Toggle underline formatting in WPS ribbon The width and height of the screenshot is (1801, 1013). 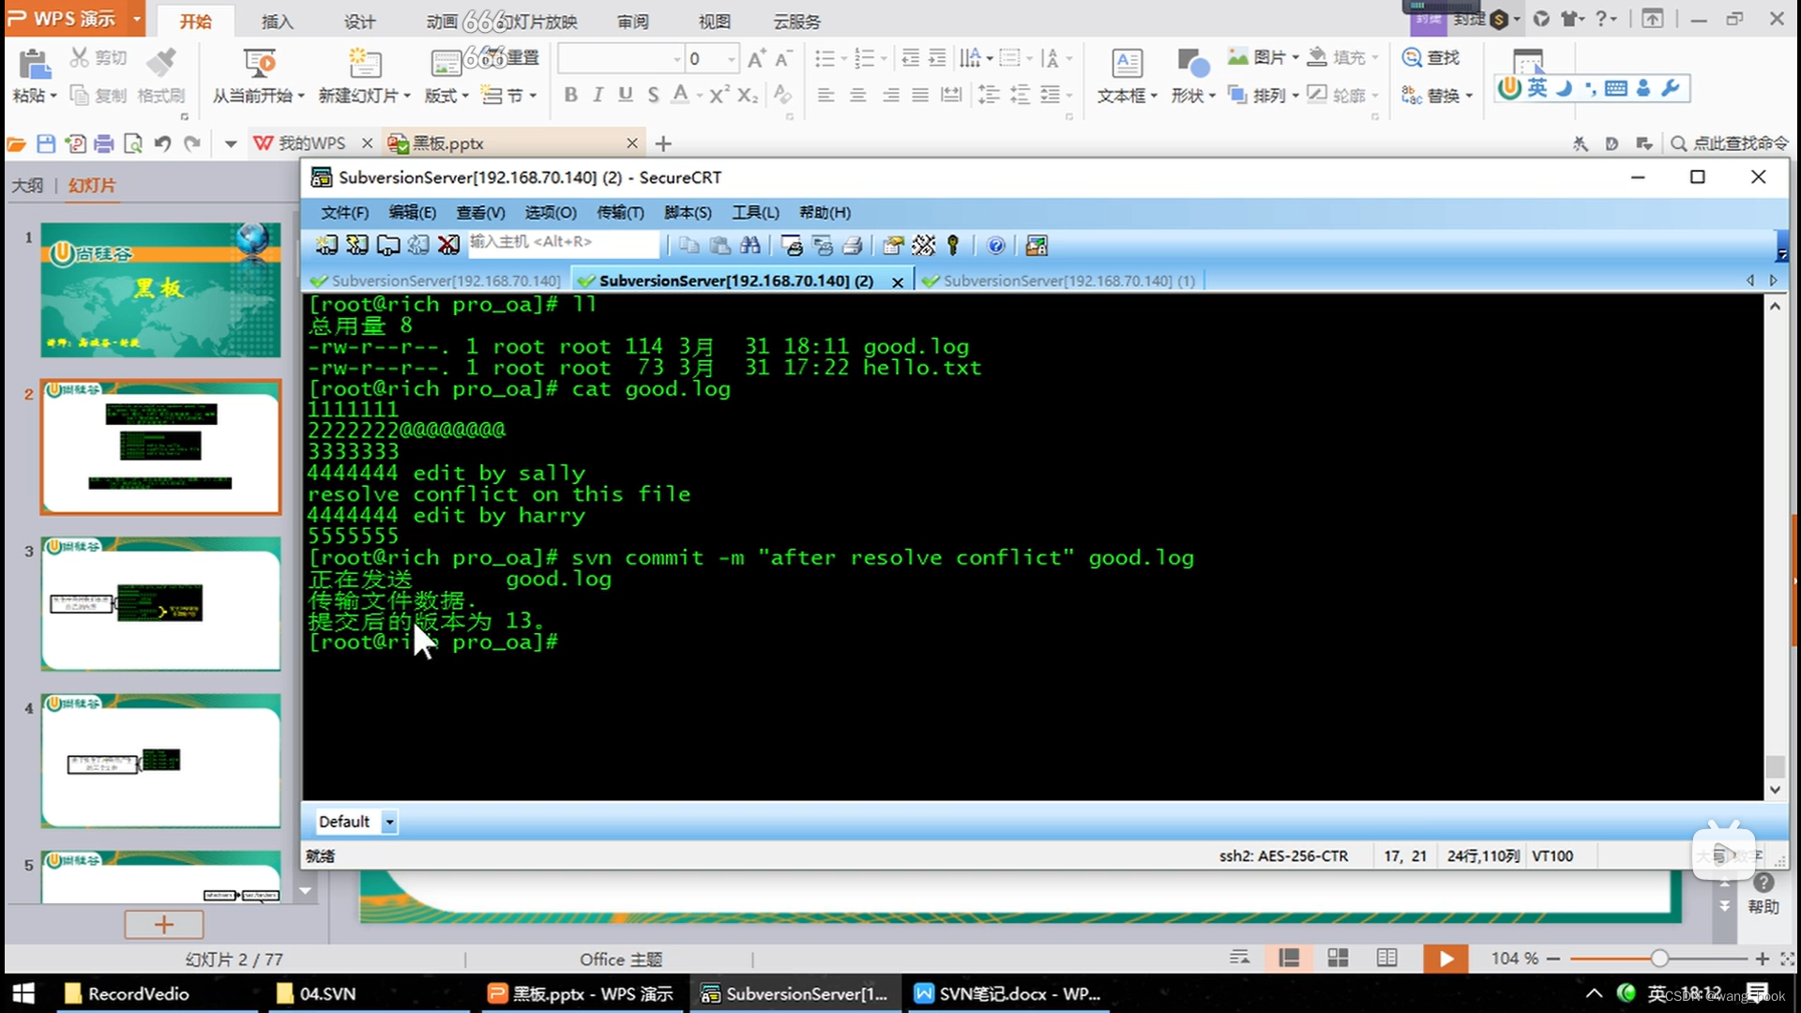[626, 95]
